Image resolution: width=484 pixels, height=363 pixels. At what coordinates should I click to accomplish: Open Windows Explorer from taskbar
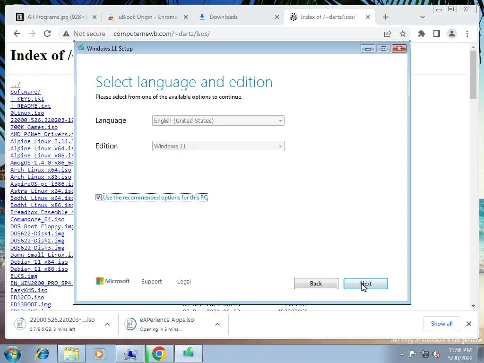(x=71, y=354)
